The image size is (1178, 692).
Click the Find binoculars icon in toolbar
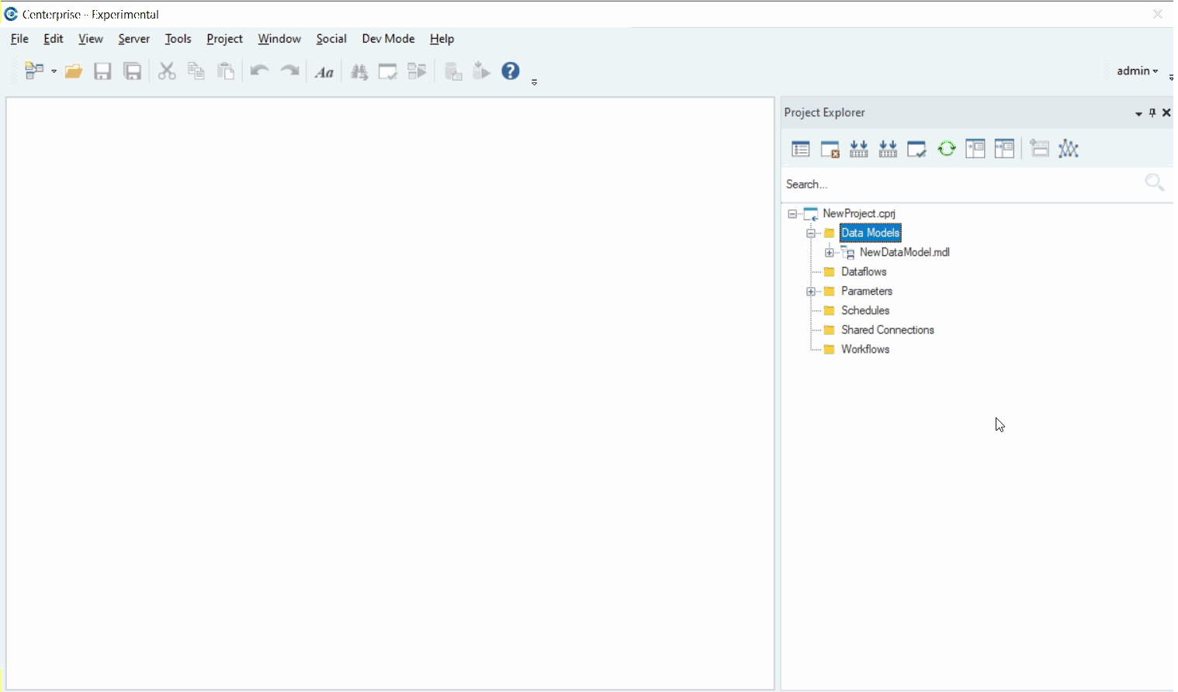(359, 72)
